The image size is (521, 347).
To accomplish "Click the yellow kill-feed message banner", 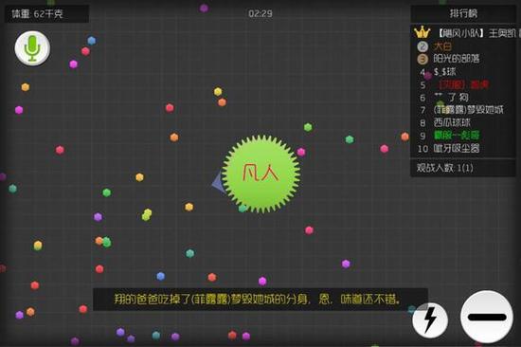I will click(260, 300).
